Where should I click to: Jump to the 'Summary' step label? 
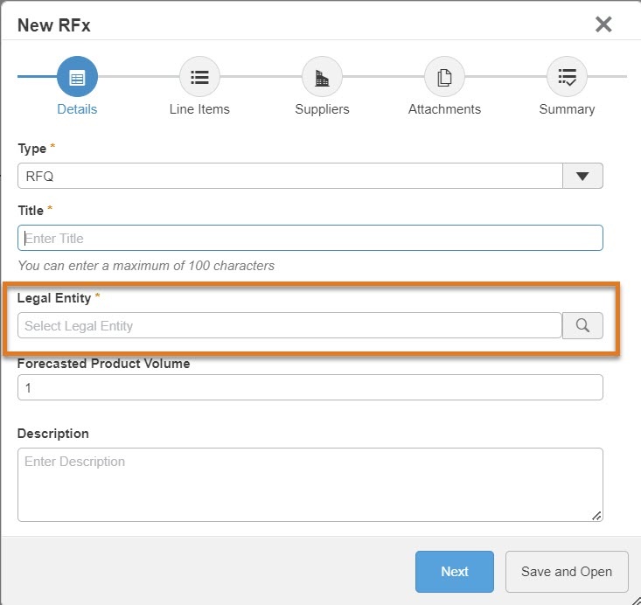tap(567, 109)
